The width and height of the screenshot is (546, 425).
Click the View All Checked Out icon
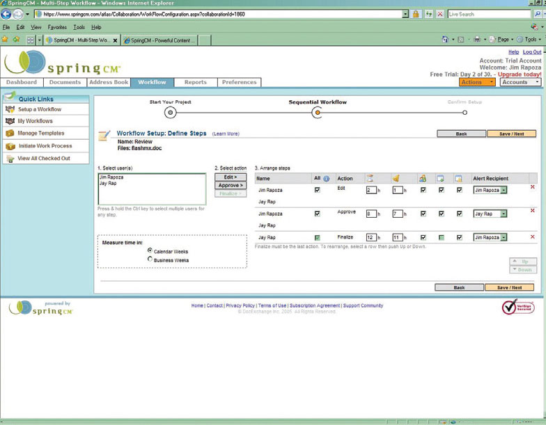[10, 159]
